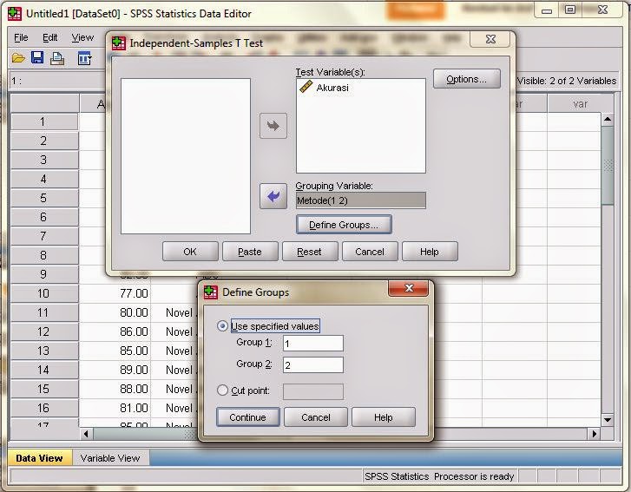This screenshot has width=631, height=492.
Task: Click the Open folder toolbar icon
Action: 18,59
